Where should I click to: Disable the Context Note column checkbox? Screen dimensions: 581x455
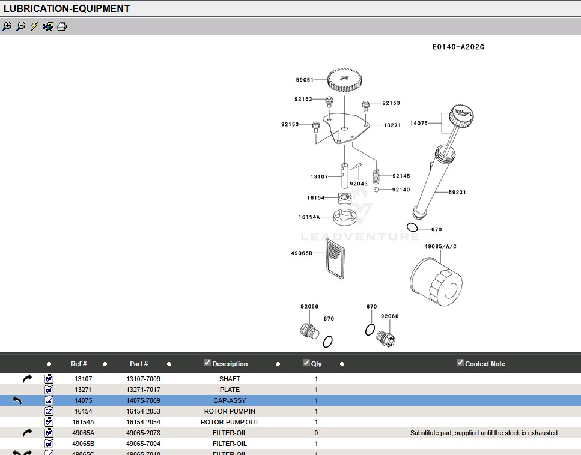click(460, 363)
